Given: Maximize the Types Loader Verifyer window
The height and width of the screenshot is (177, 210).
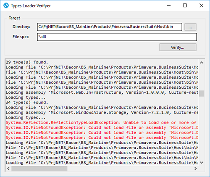Looking at the screenshot, I should tap(185, 5).
